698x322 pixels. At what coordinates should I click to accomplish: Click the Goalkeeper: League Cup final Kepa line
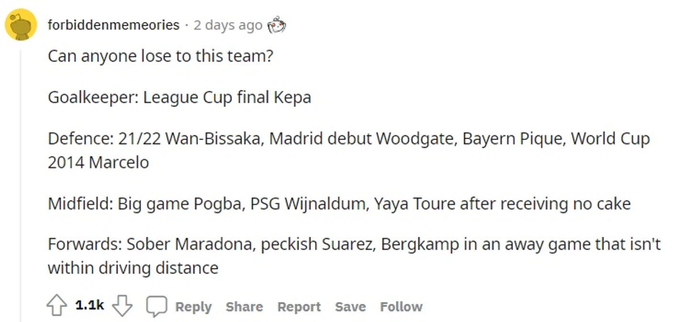179,97
